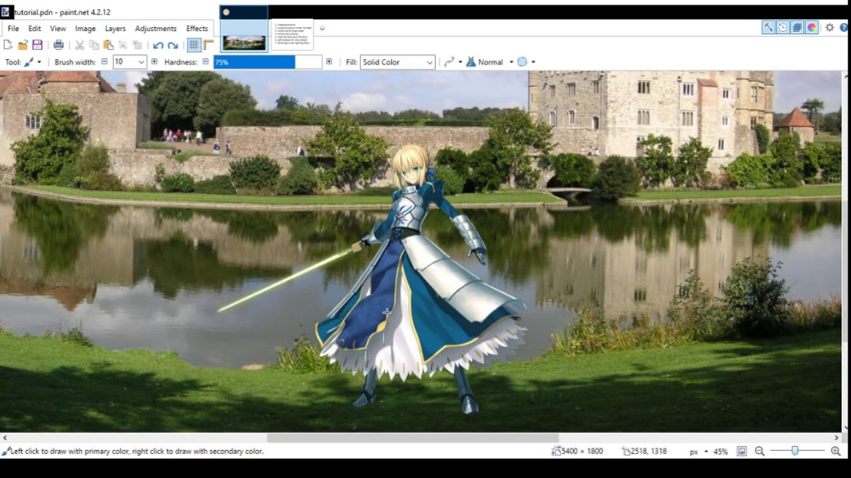
Task: Adjust the Hardness slider at 75%
Action: 267,62
